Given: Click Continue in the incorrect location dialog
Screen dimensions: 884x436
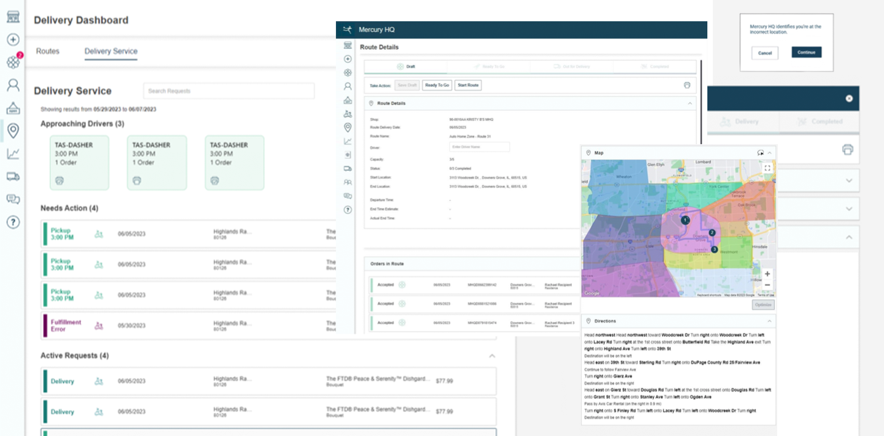Looking at the screenshot, I should 806,52.
